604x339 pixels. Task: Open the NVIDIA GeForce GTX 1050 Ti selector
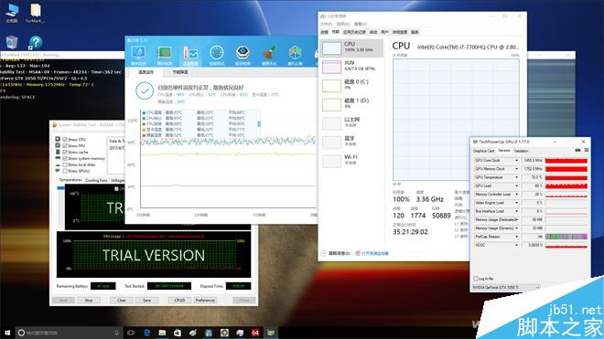click(506, 287)
